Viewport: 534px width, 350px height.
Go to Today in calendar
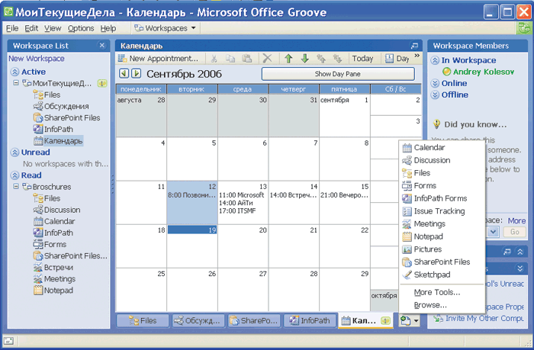tap(362, 59)
